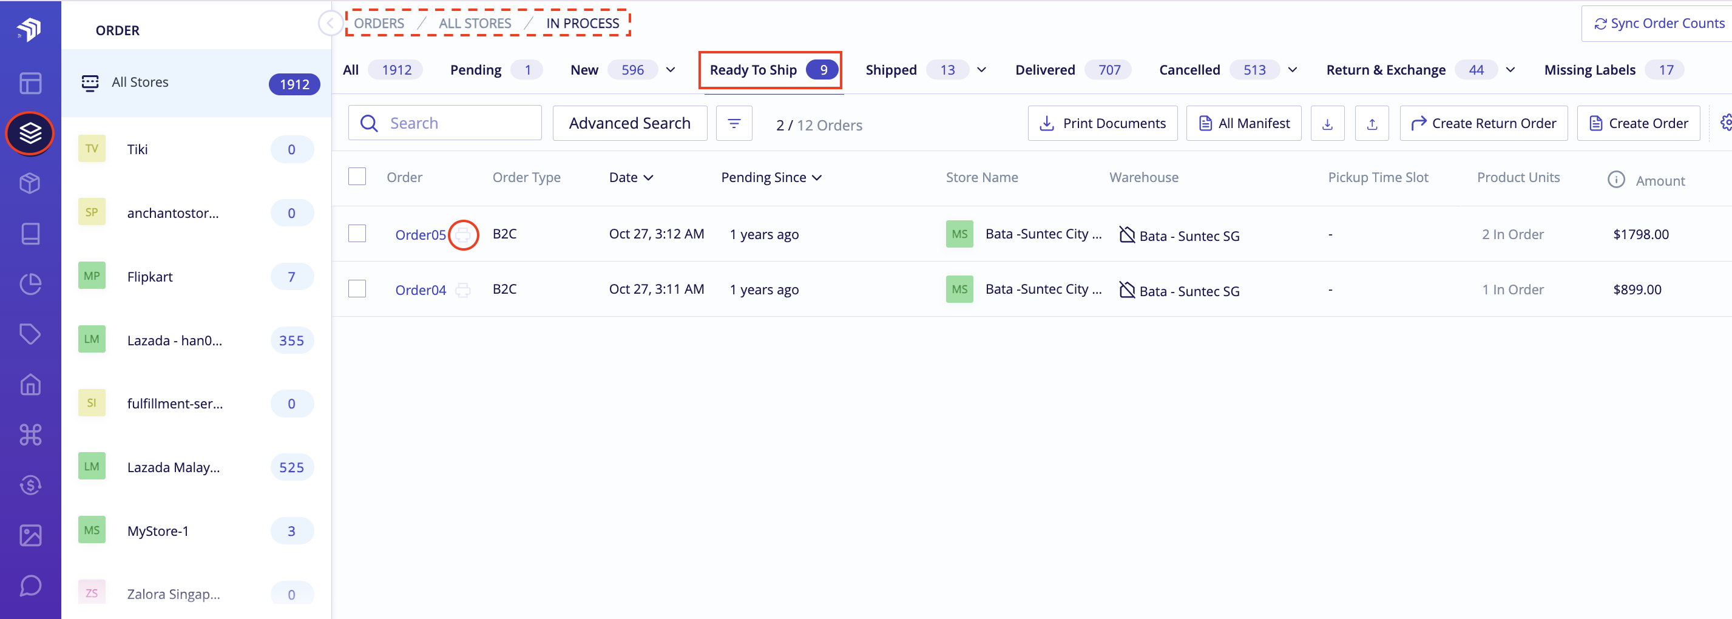1732x619 pixels.
Task: Click the Create Order button
Action: [x=1638, y=124]
